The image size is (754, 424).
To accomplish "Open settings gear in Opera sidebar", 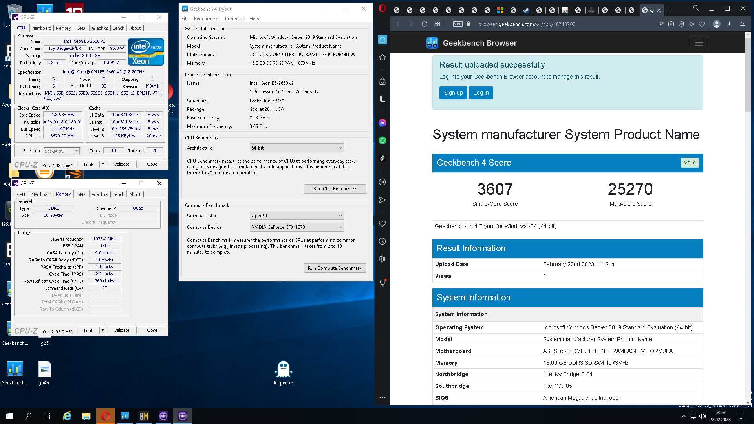I will 382,259.
